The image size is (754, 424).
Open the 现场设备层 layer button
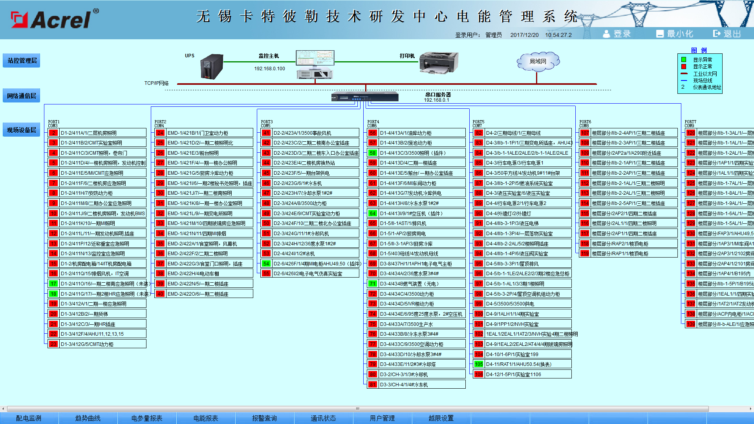[22, 130]
